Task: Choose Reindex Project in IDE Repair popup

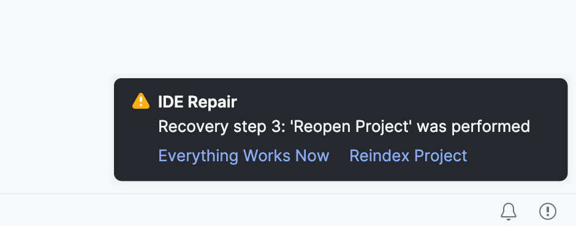Action: coord(408,156)
